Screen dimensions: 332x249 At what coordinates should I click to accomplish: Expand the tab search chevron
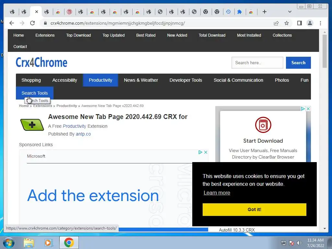coord(290,12)
